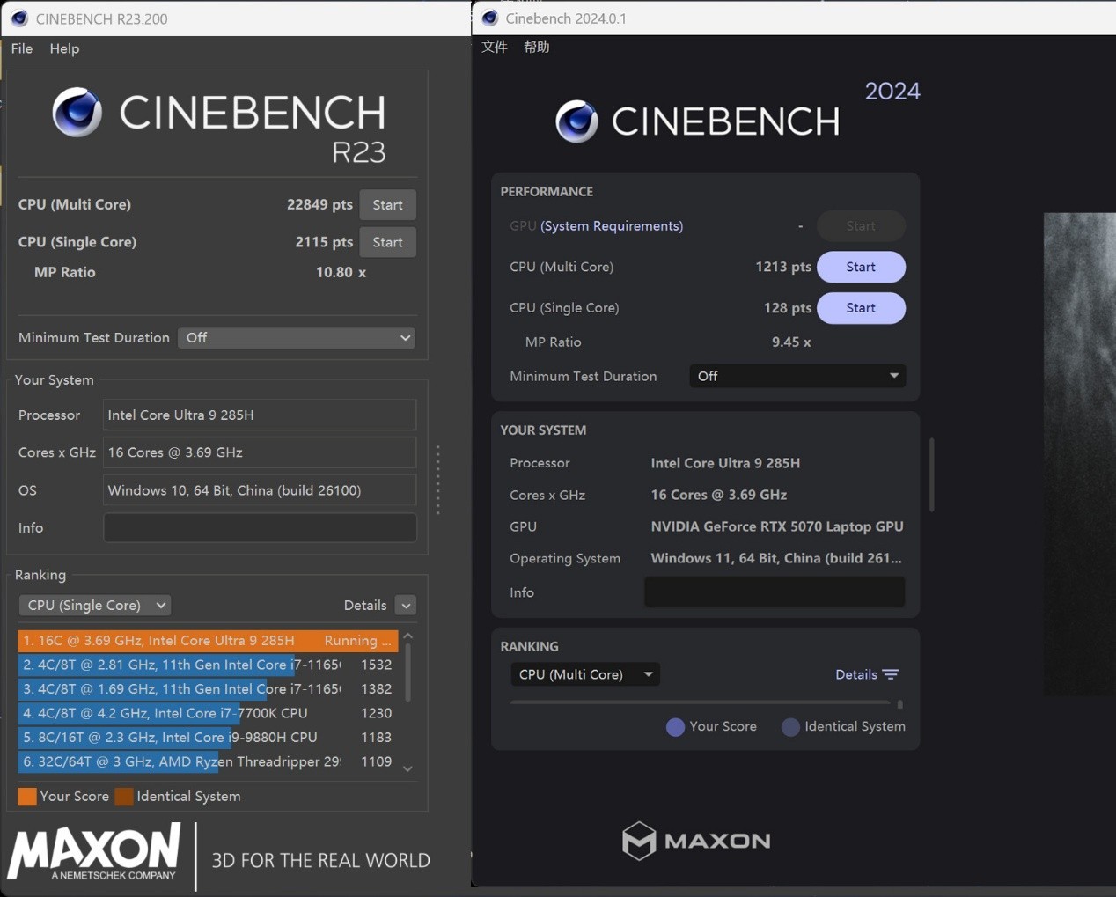Click the MAXON Nemetschek logo in R23
Viewport: 1116px width, 897px height.
click(94, 852)
